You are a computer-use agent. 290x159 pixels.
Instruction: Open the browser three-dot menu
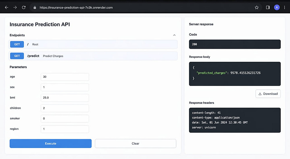[285, 8]
